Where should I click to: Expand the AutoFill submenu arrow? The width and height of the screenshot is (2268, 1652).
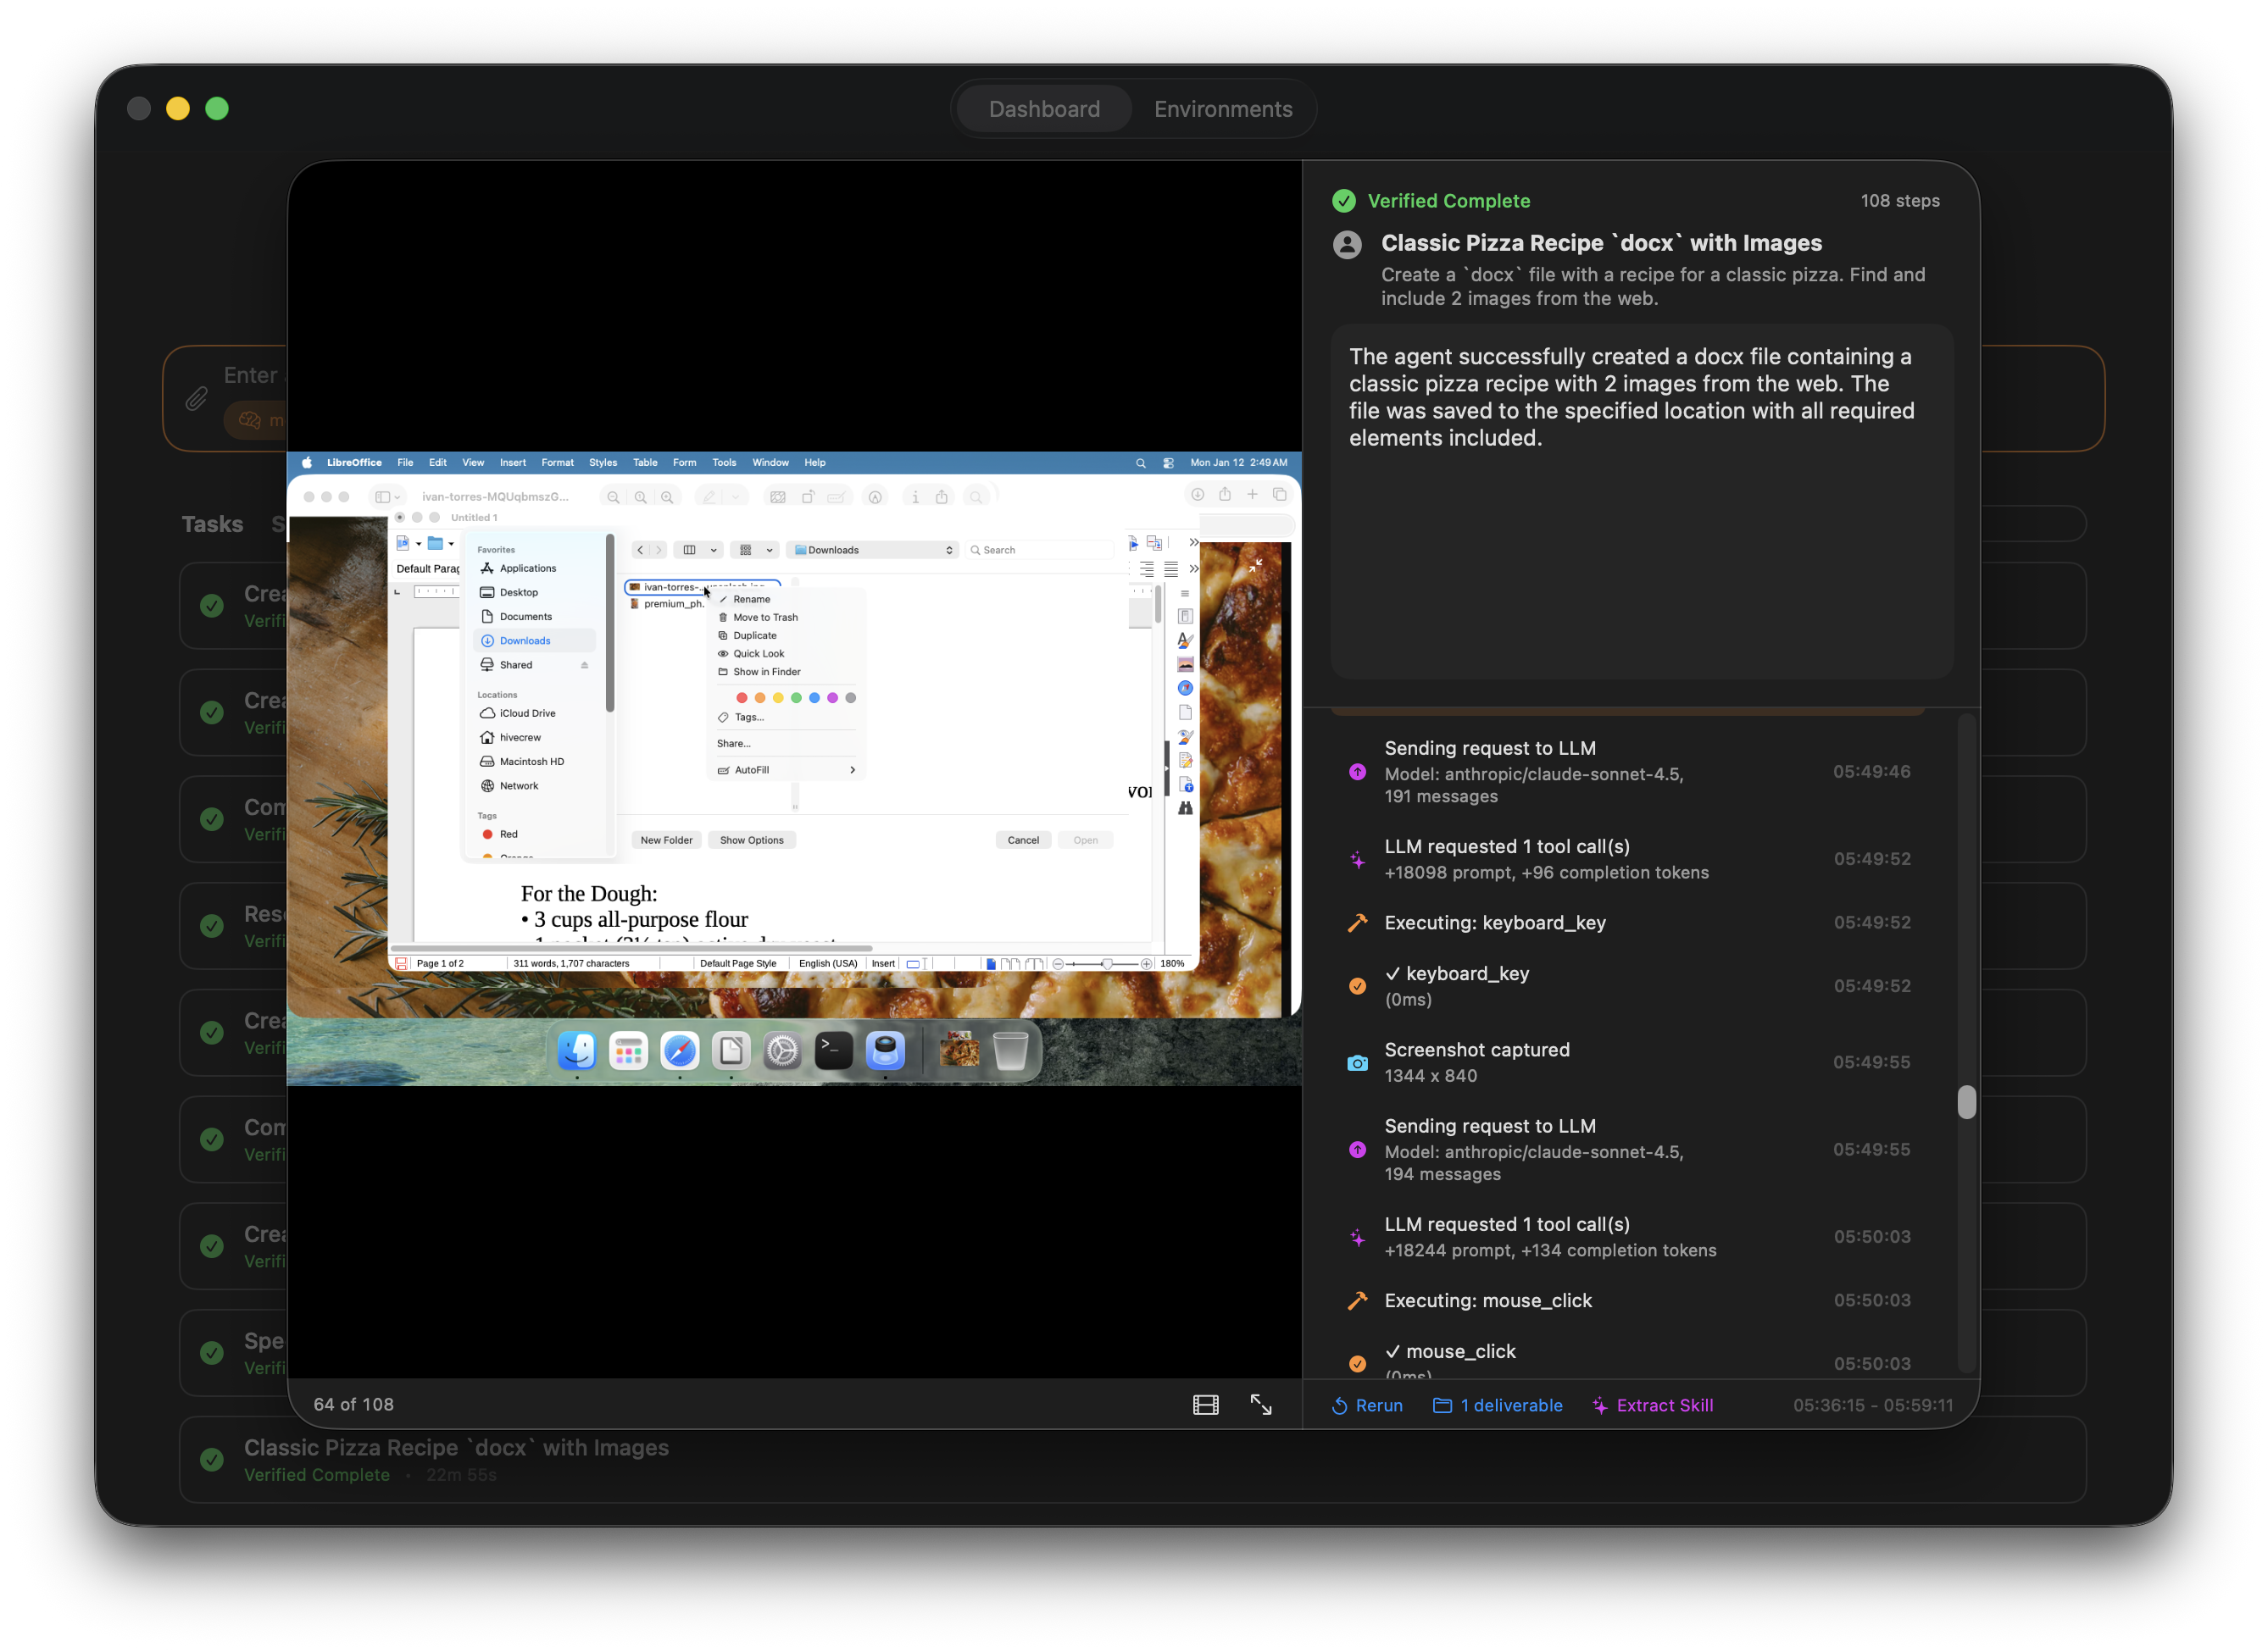(x=852, y=770)
